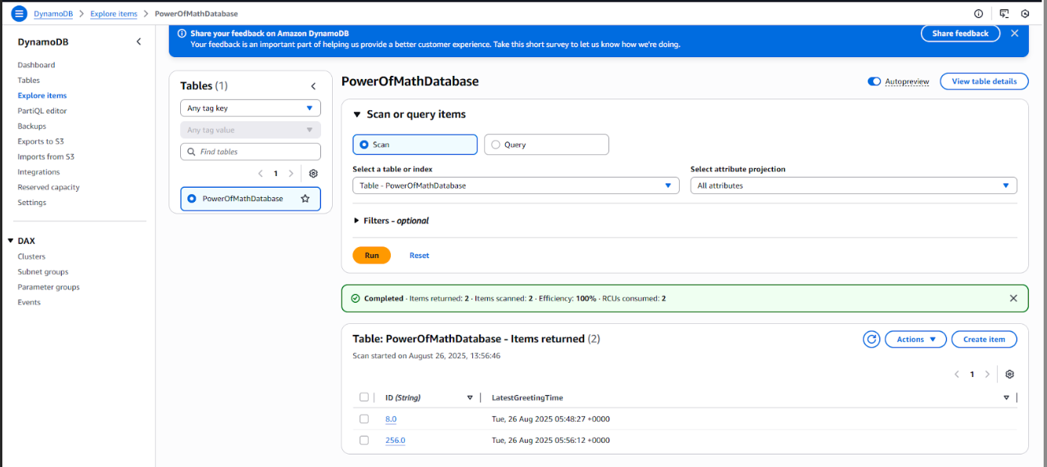
Task: Open the Actions dropdown menu
Action: click(x=915, y=339)
